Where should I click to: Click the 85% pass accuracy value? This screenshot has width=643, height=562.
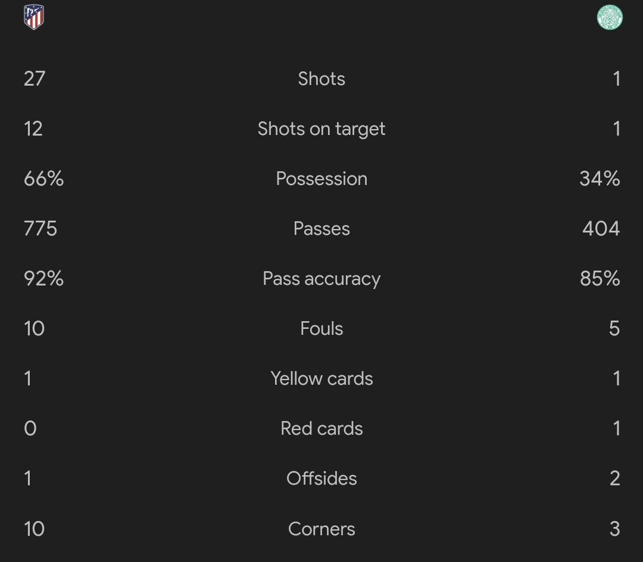click(x=600, y=278)
